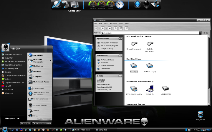Click the analog clock in the dock
This screenshot has height=132, width=212.
point(120,5)
